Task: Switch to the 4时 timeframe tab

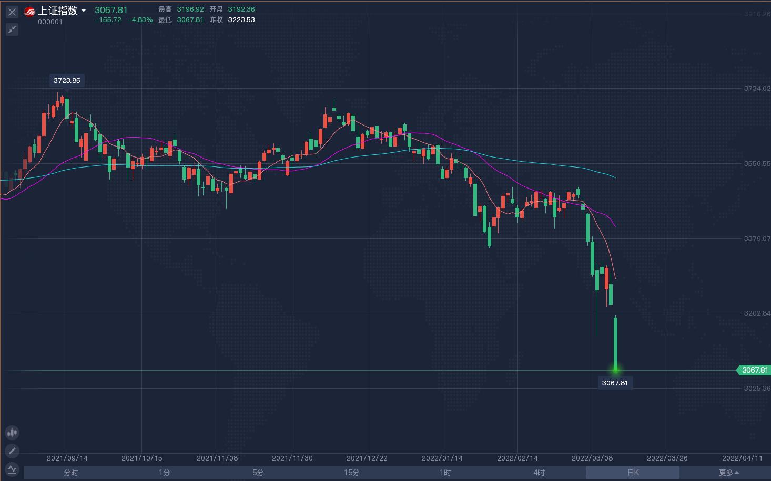Action: (x=539, y=473)
